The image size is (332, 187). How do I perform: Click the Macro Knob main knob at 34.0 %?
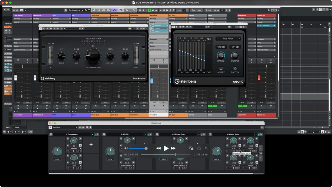(216, 151)
